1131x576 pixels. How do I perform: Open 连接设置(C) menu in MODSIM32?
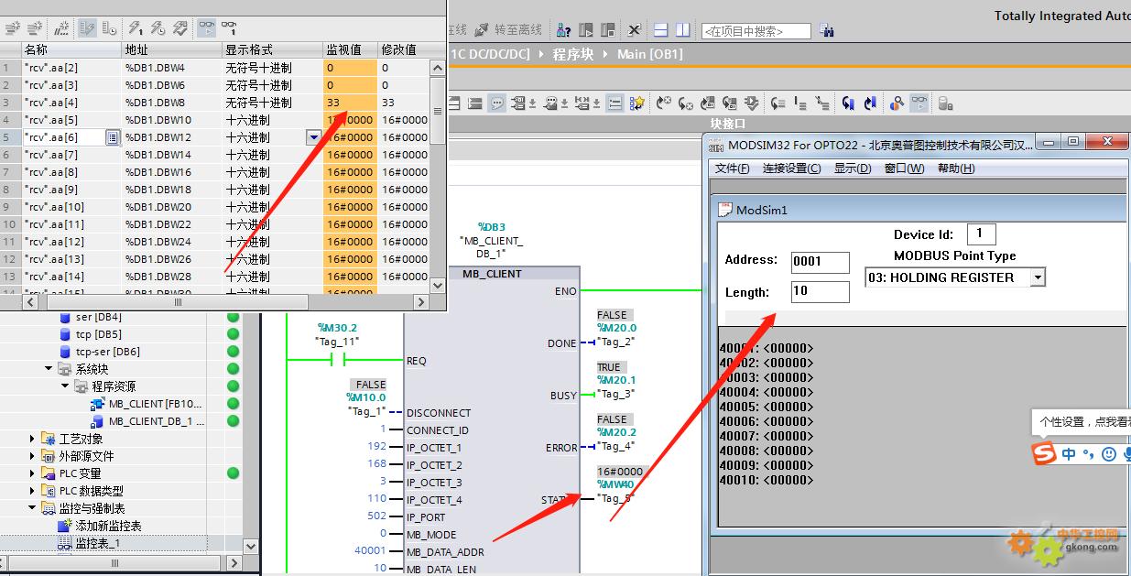(x=791, y=168)
